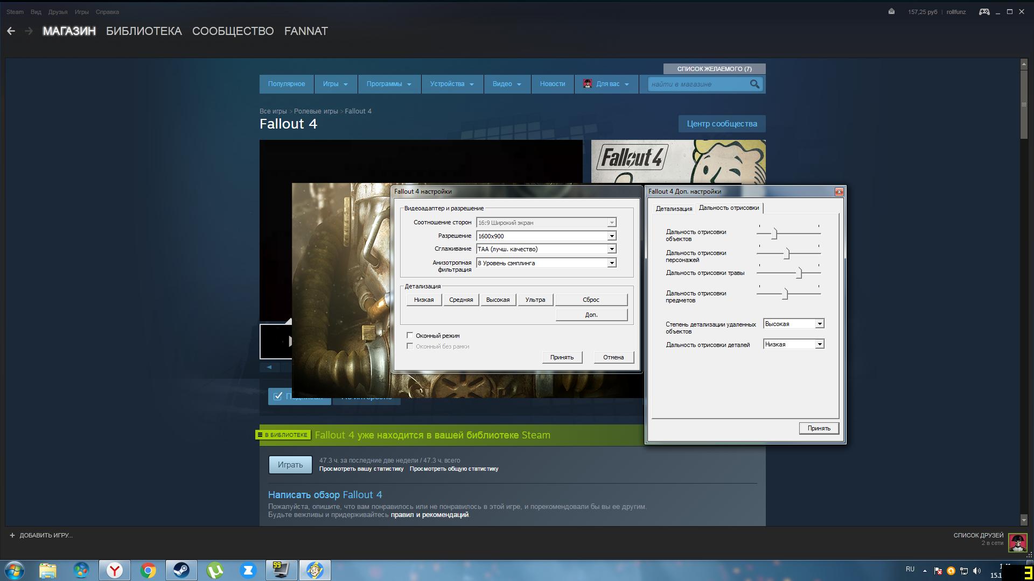Show hidden tray icons arrow
This screenshot has width=1034, height=581.
(x=925, y=571)
